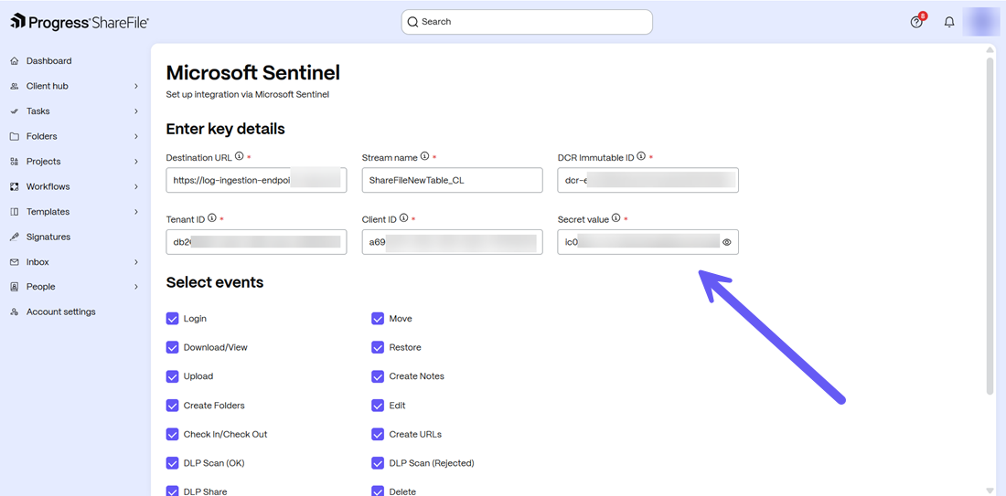Click the Stream name info icon
Image resolution: width=1006 pixels, height=496 pixels.
(x=424, y=155)
